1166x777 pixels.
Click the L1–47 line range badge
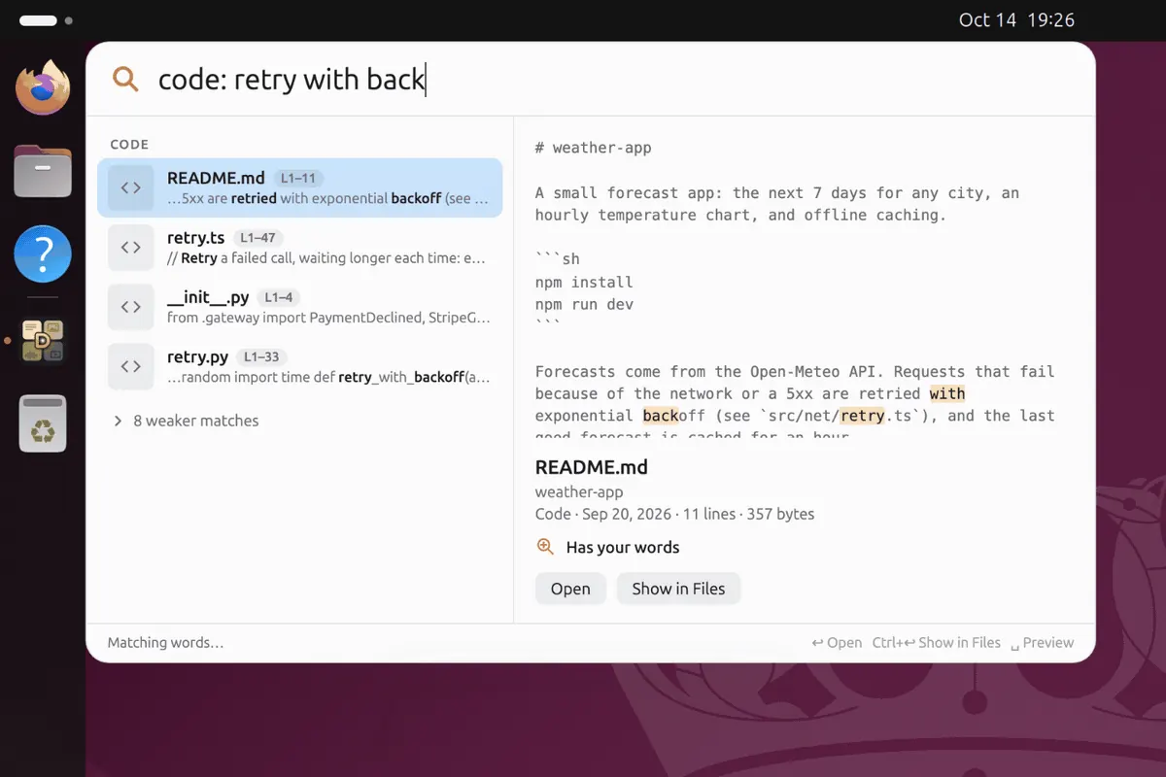pos(257,238)
